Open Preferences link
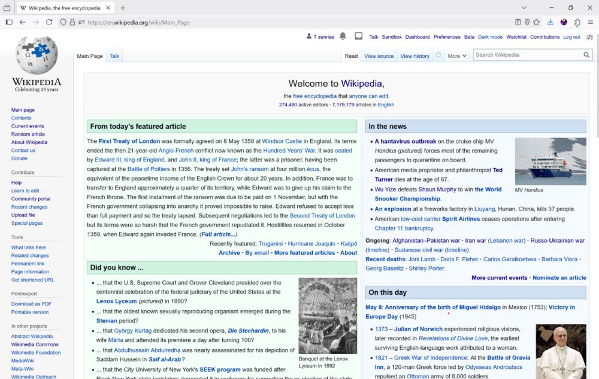The height and width of the screenshot is (379, 599). [447, 37]
